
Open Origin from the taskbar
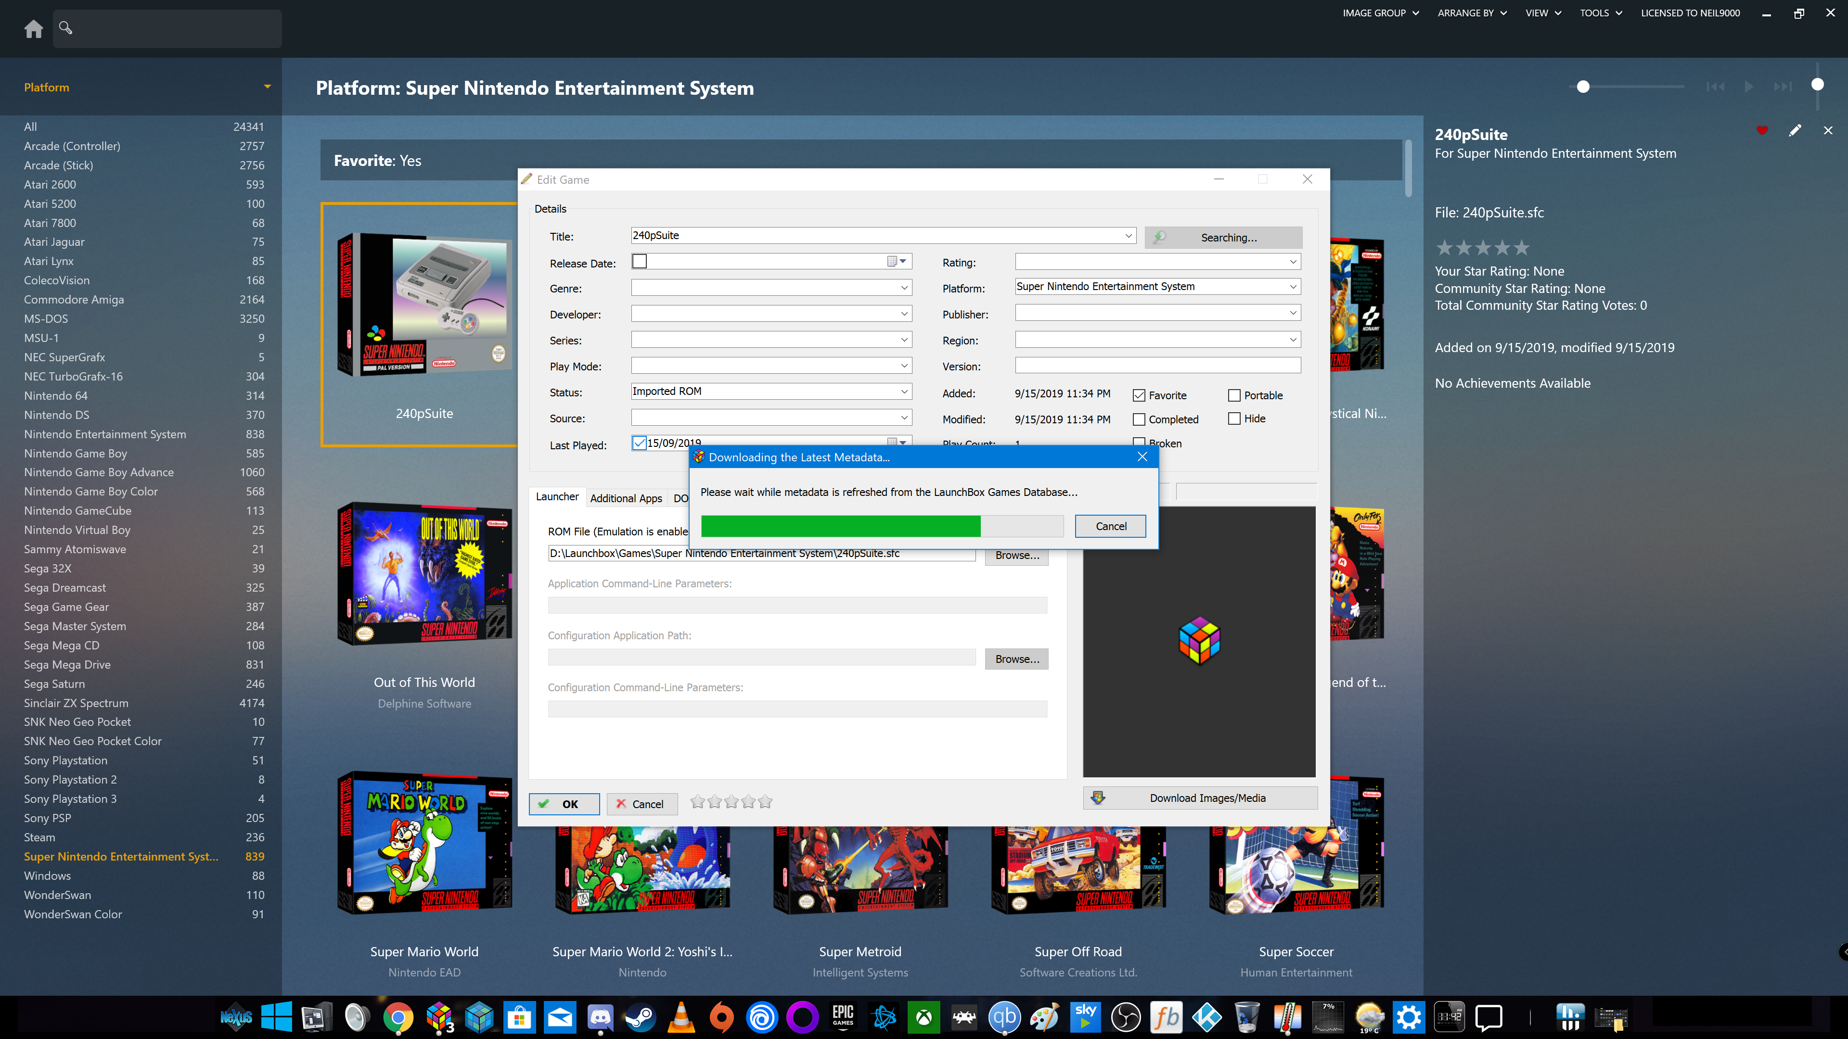click(722, 1017)
